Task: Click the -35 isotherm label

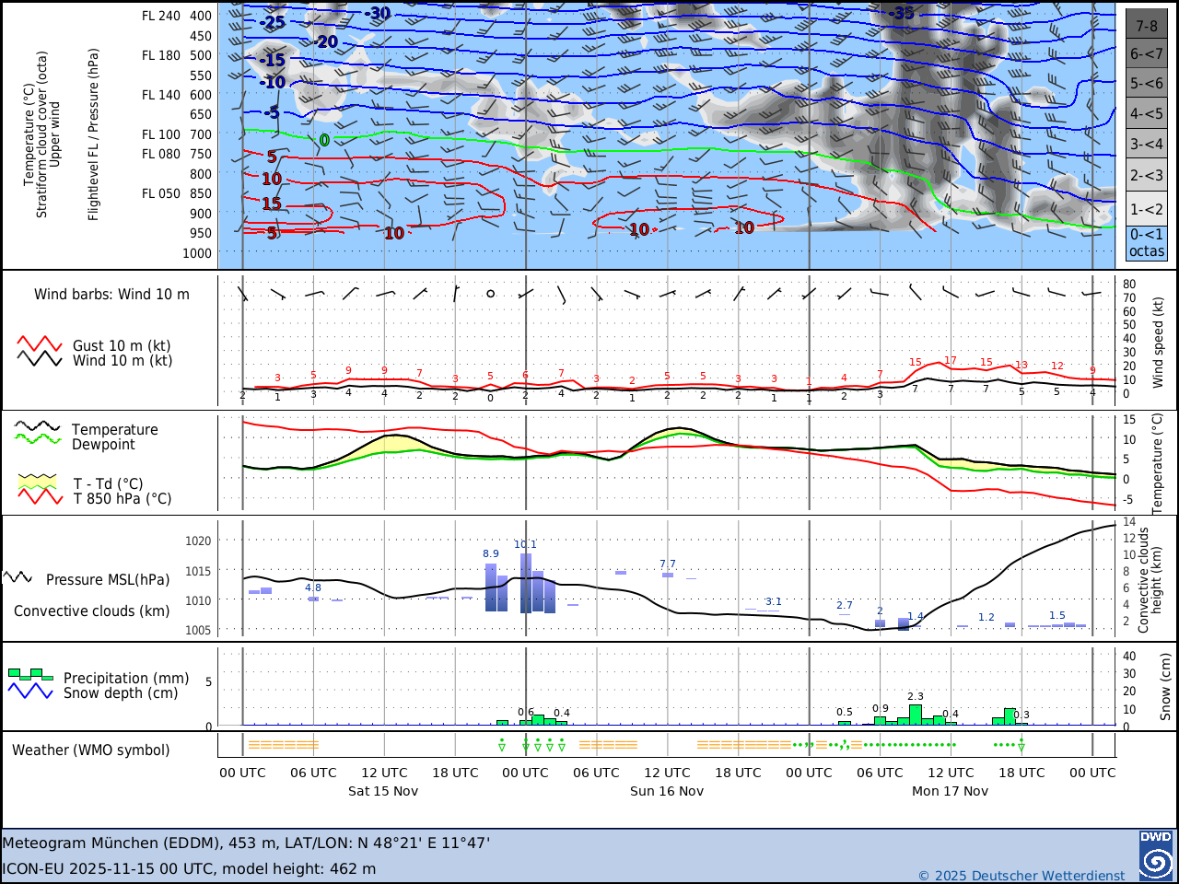Action: tap(901, 13)
